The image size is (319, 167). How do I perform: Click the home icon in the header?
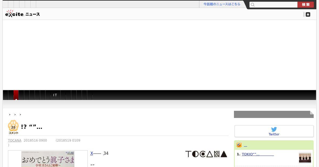308,15
